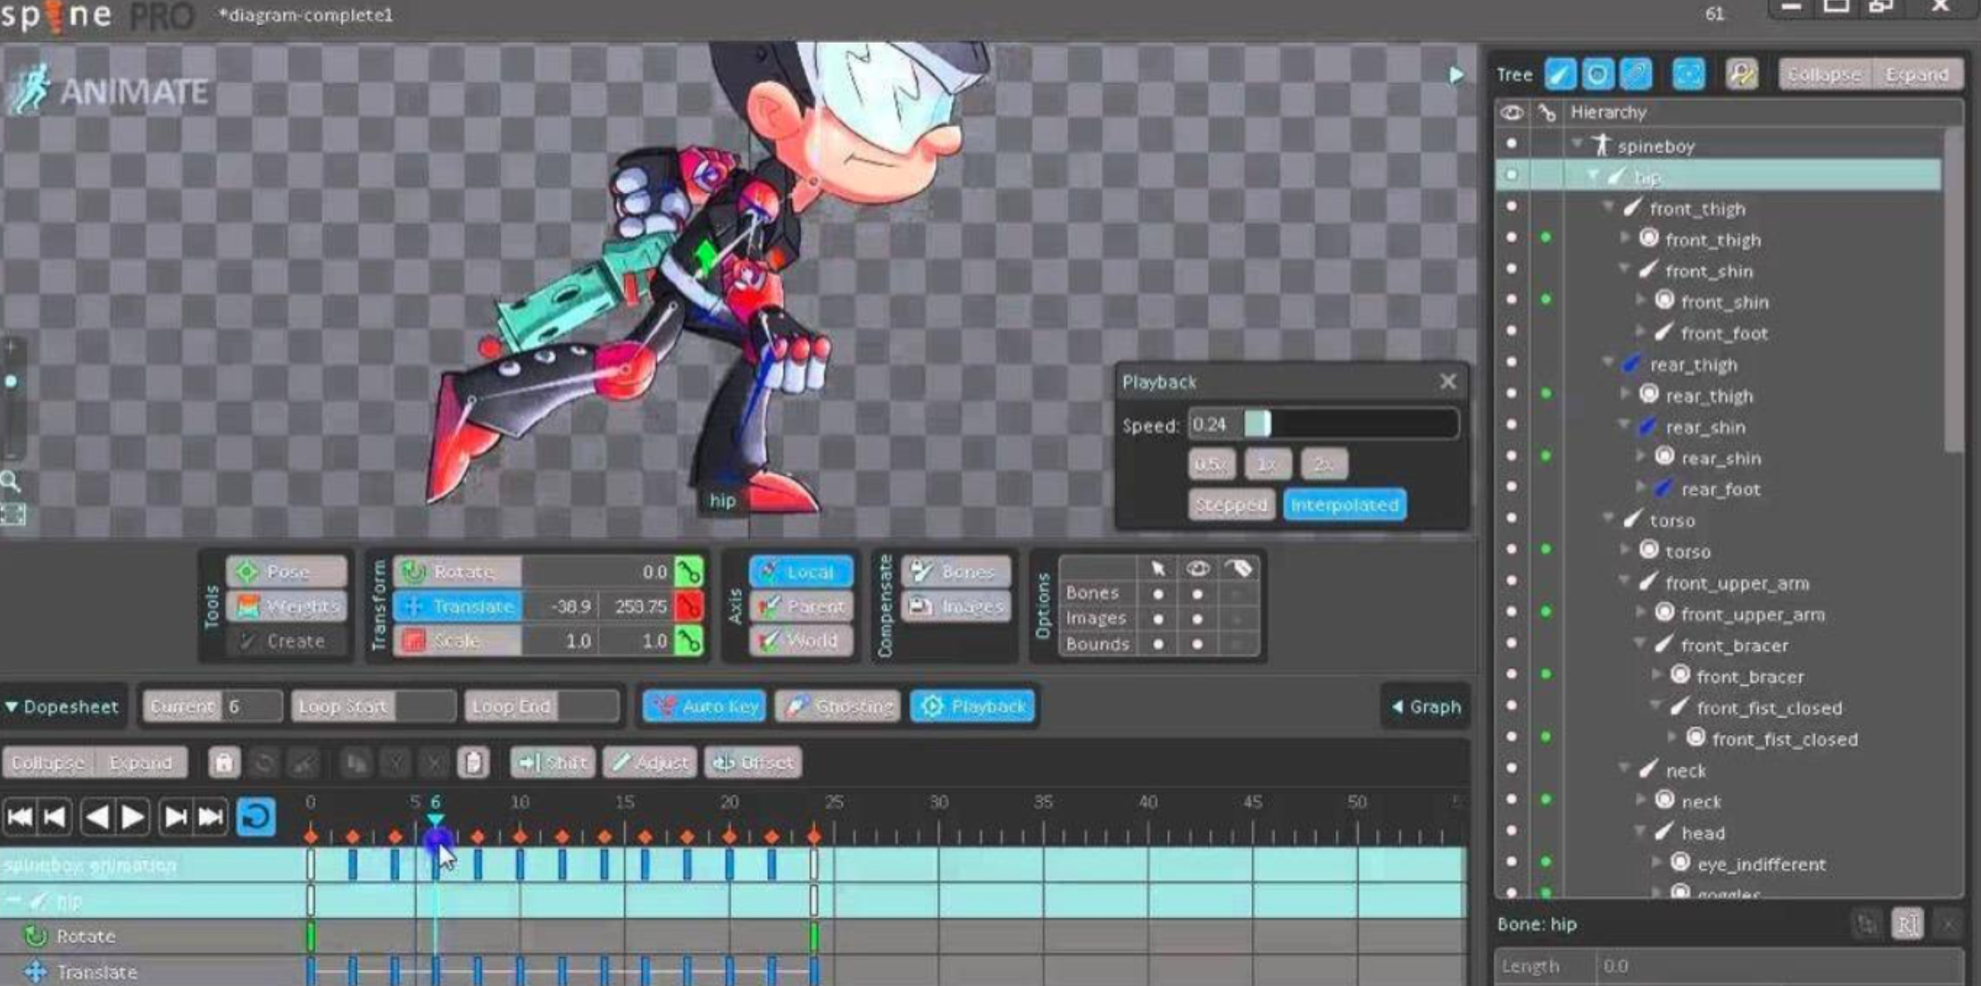Image resolution: width=1981 pixels, height=986 pixels.
Task: Go to next keyframe button
Action: tap(175, 818)
